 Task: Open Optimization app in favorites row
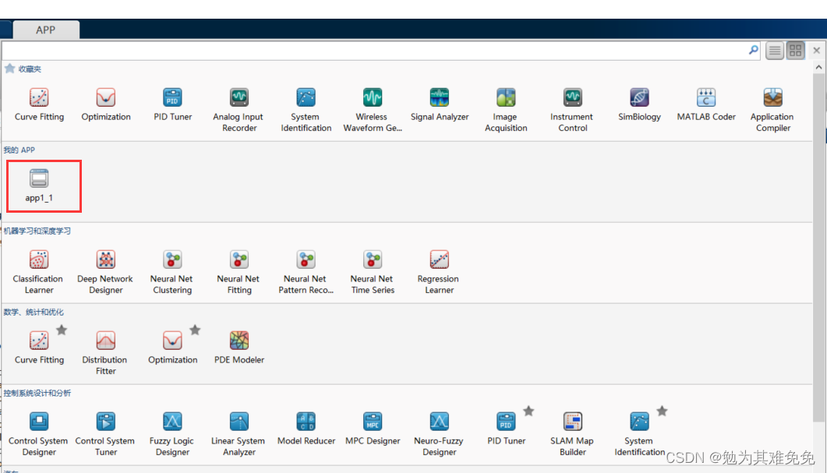pos(106,104)
